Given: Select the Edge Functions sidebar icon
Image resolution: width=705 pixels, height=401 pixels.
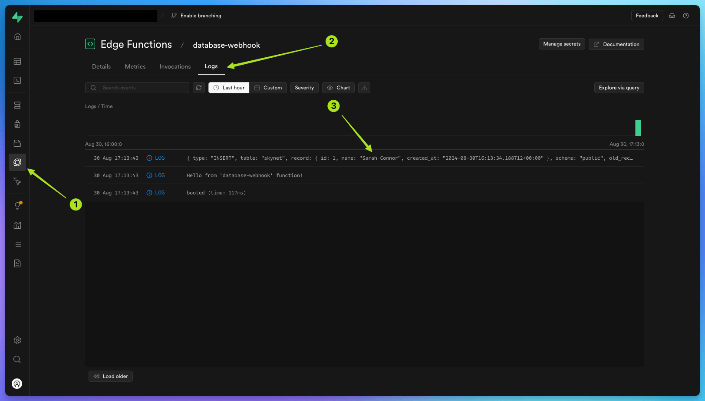Looking at the screenshot, I should (x=17, y=162).
